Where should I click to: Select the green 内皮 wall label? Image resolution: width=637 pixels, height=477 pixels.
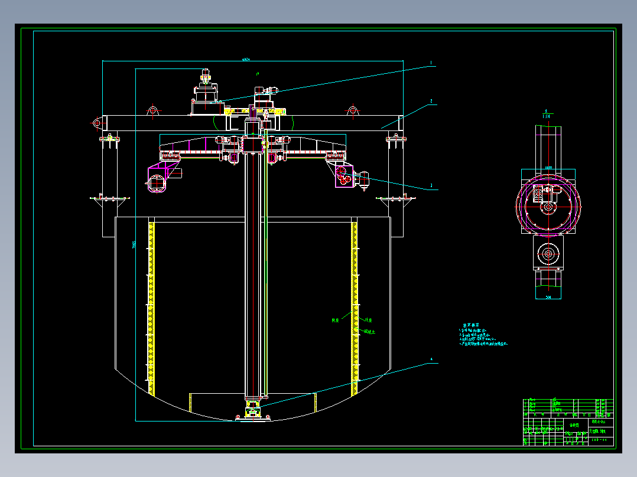[x=335, y=321]
